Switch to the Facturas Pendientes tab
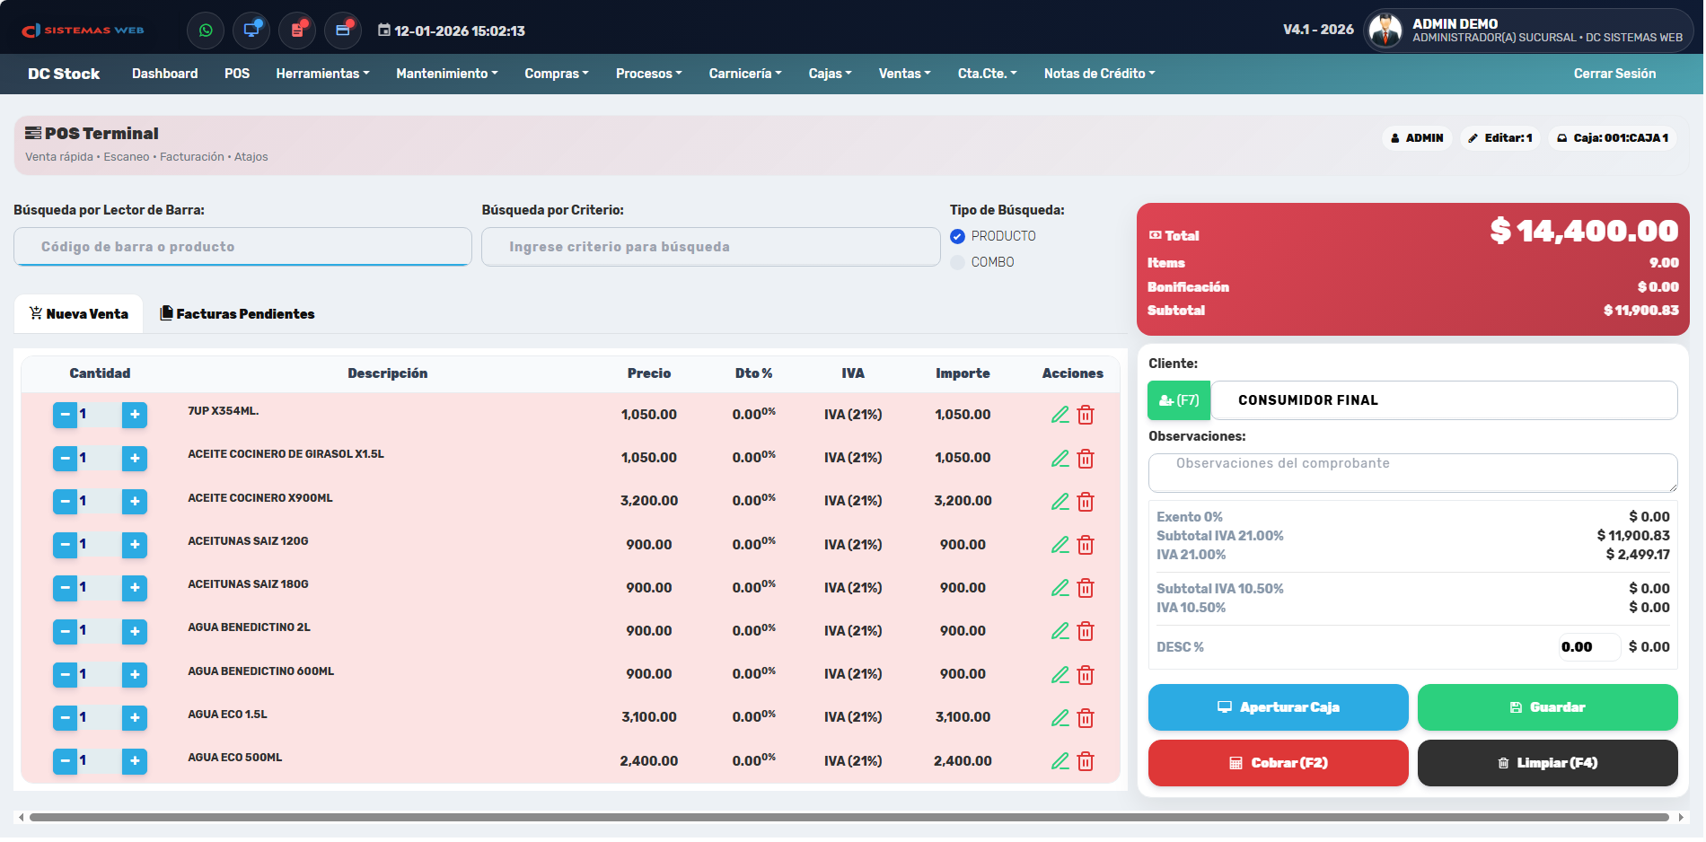This screenshot has height=842, width=1706. [237, 314]
